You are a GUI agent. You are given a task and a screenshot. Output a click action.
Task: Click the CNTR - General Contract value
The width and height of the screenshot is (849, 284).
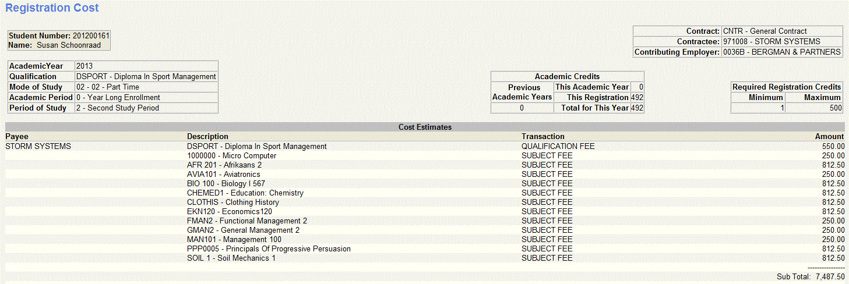765,31
